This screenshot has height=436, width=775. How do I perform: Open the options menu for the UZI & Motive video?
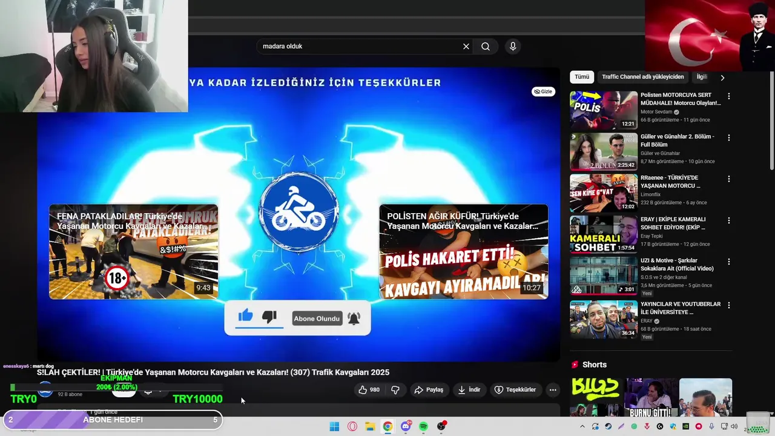[729, 261]
